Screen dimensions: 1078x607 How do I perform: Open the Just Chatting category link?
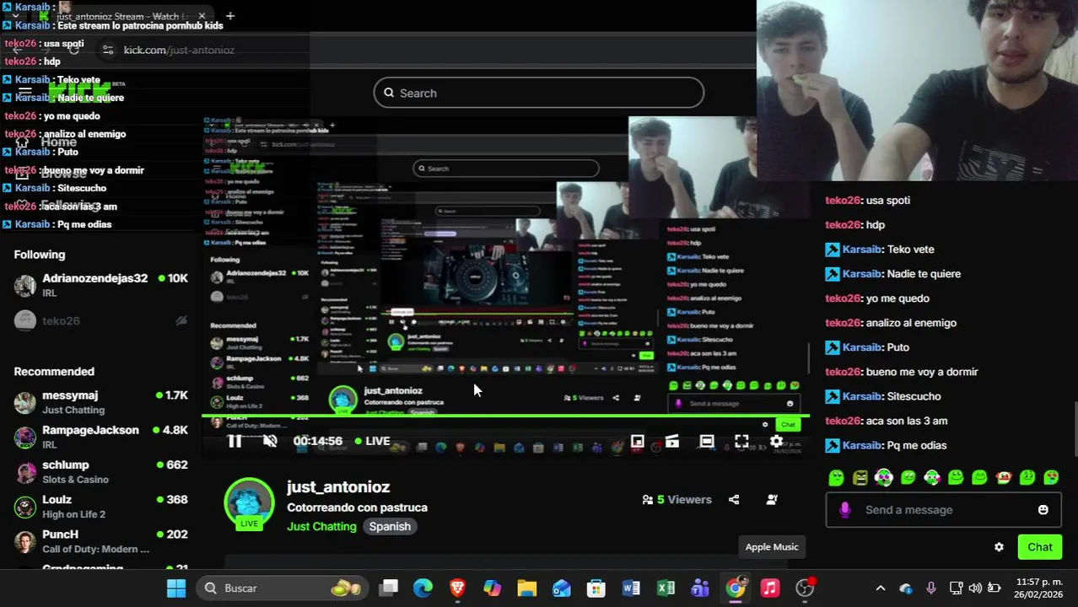point(321,526)
